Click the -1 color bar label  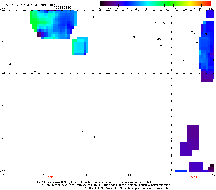tap(145, 9)
